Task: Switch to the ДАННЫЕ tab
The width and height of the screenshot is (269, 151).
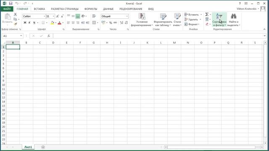Action: (108, 9)
